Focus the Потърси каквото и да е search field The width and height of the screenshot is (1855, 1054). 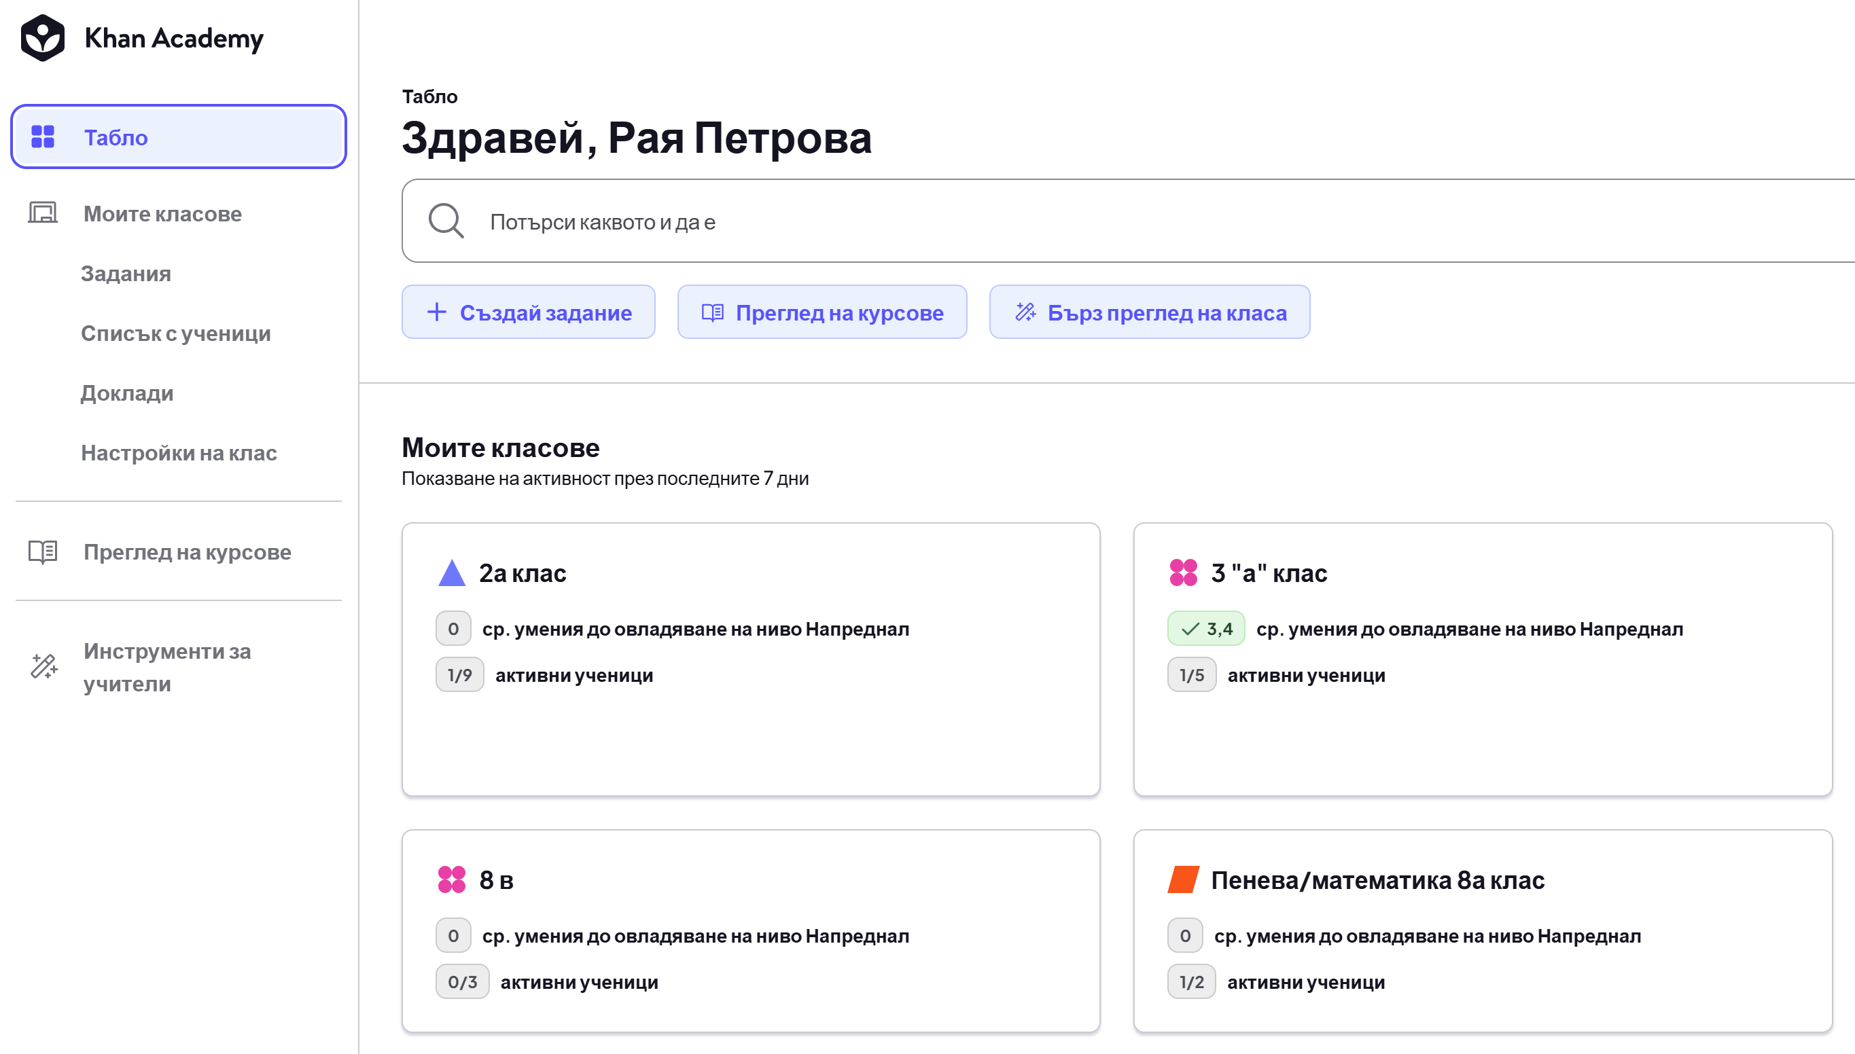click(x=1128, y=221)
